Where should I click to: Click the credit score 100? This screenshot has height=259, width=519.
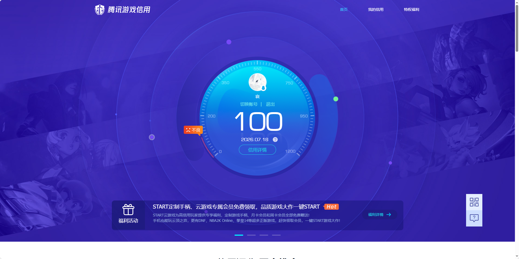click(258, 122)
